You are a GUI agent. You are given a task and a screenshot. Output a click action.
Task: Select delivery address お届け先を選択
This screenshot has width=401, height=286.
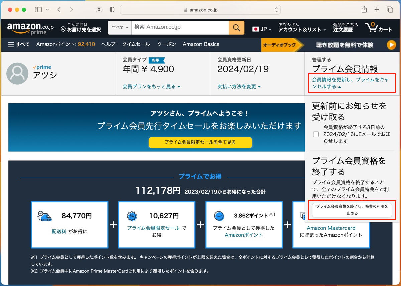click(x=81, y=27)
